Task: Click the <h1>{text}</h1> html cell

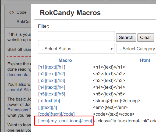Action: click(109, 67)
